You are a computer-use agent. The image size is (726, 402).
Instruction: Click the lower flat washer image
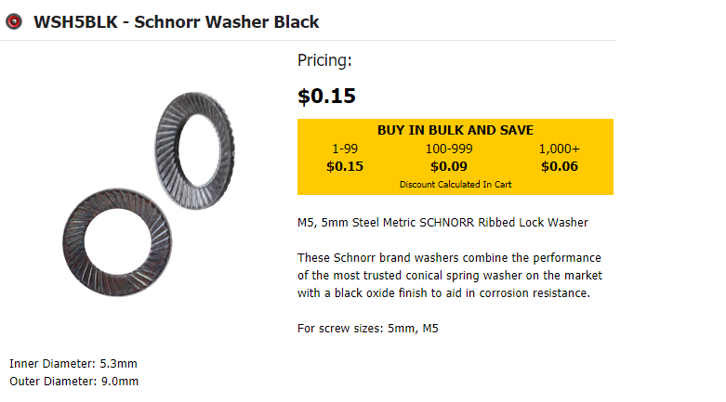[x=117, y=242]
